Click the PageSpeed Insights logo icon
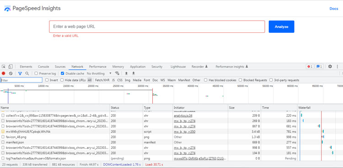This screenshot has height=168, width=343. 7,9
